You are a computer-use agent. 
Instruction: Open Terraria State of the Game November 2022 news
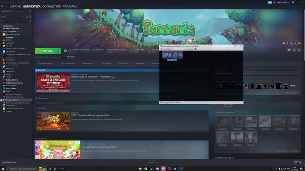[x=93, y=77]
